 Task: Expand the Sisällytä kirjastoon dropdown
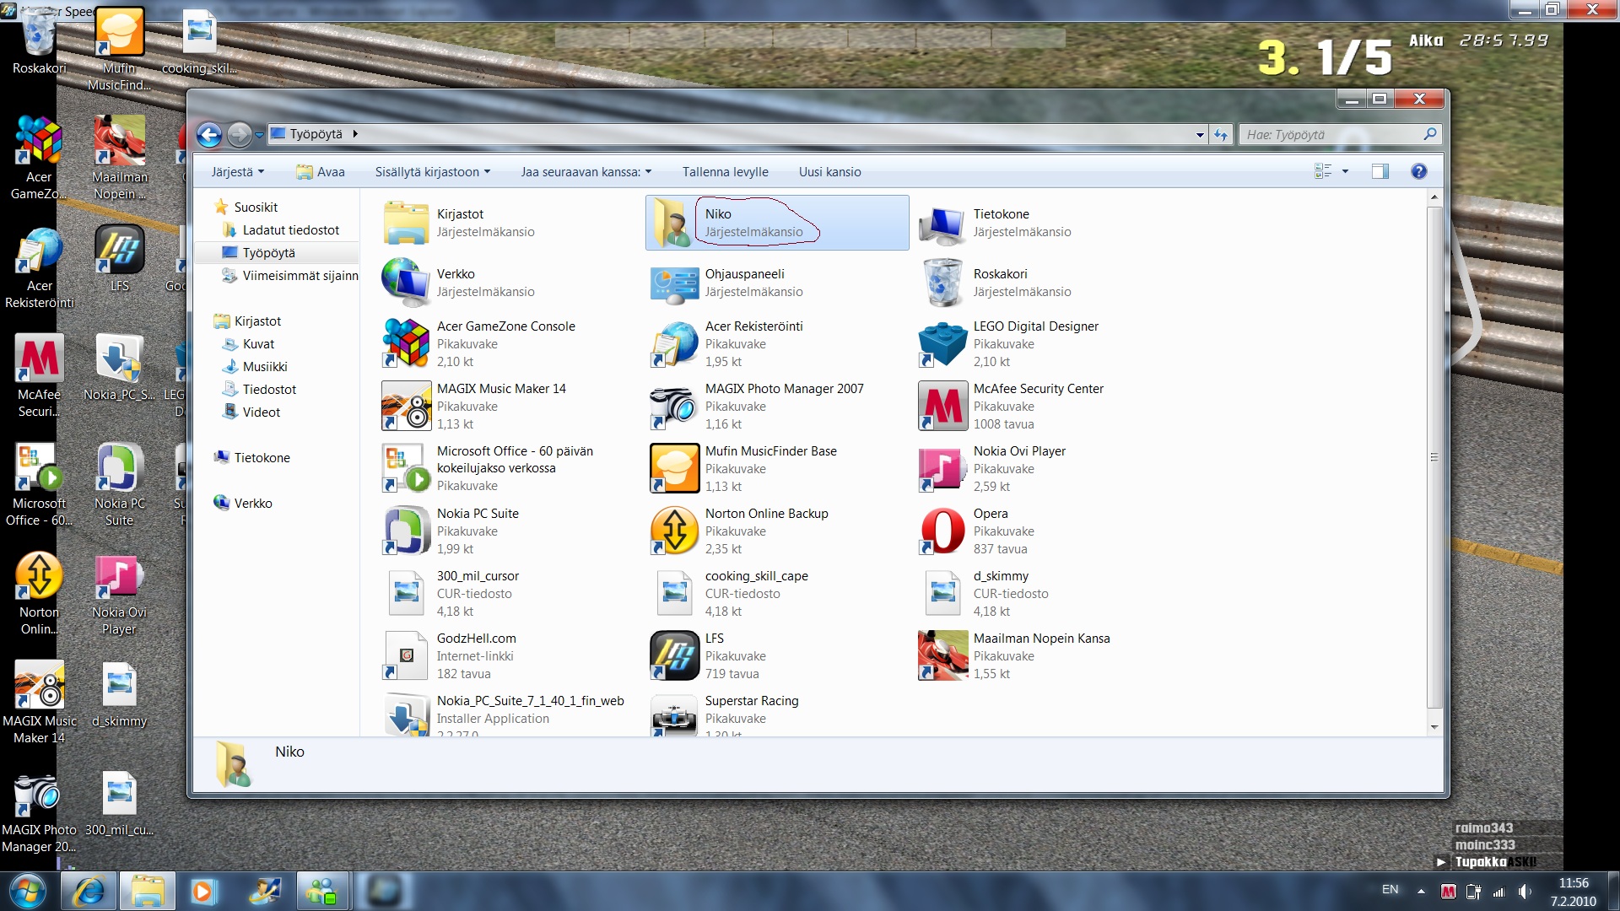click(432, 171)
